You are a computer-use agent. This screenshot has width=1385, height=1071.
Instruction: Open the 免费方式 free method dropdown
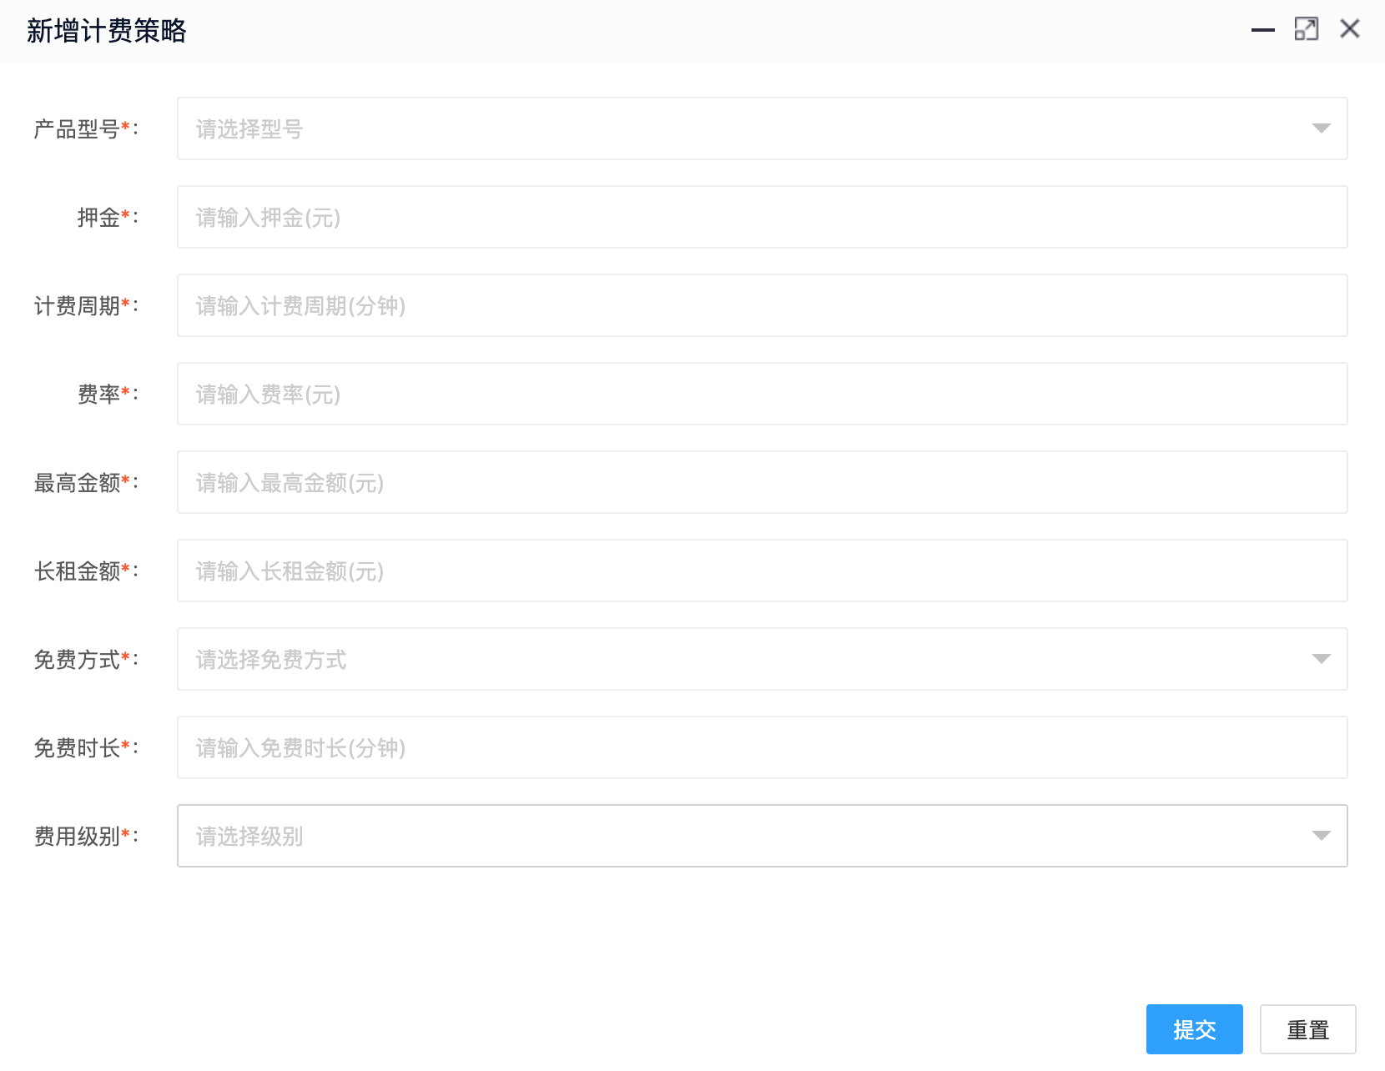762,659
